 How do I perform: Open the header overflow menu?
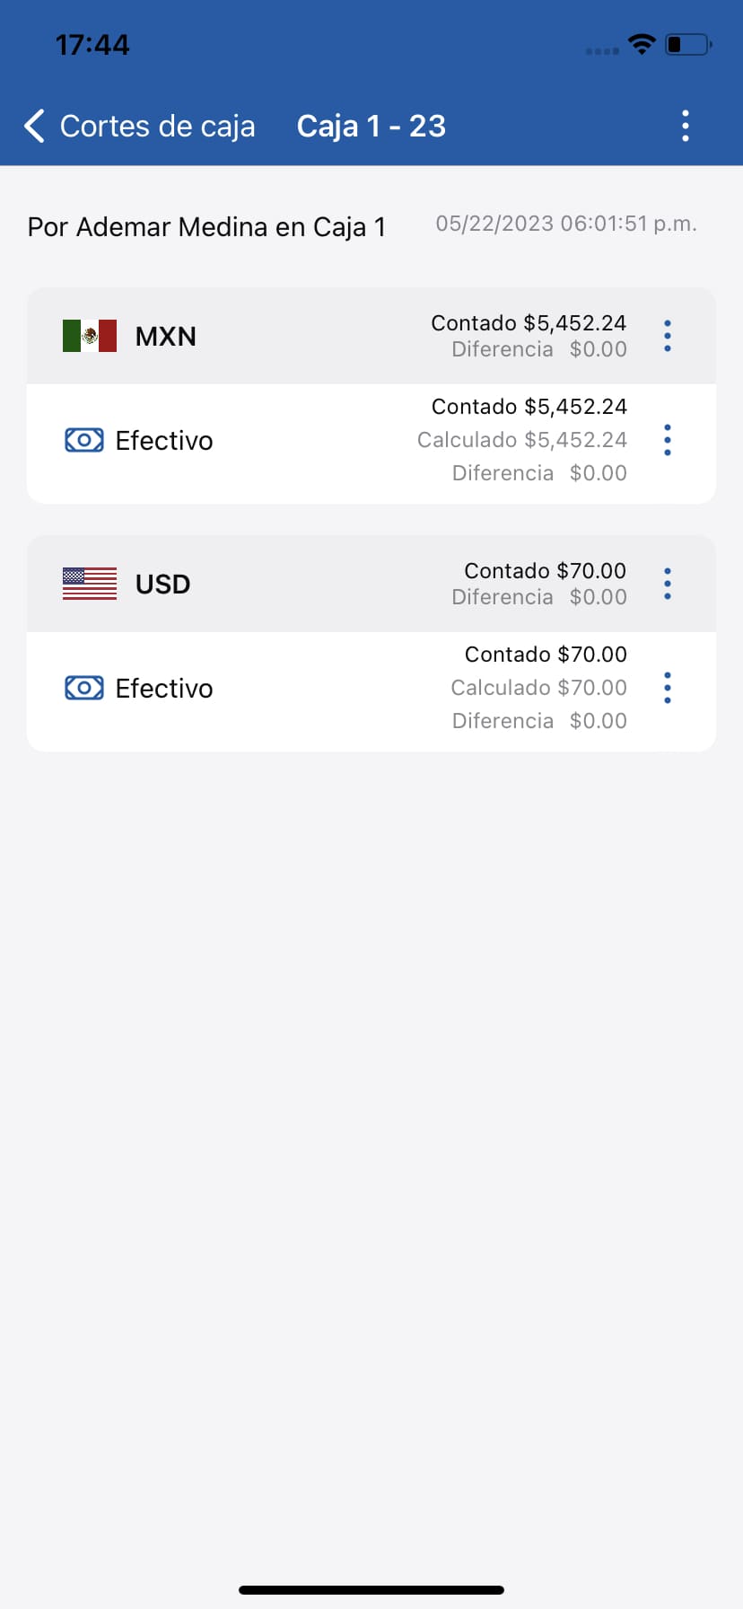[x=686, y=127]
